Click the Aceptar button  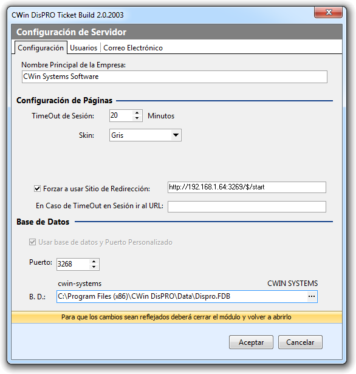251,342
